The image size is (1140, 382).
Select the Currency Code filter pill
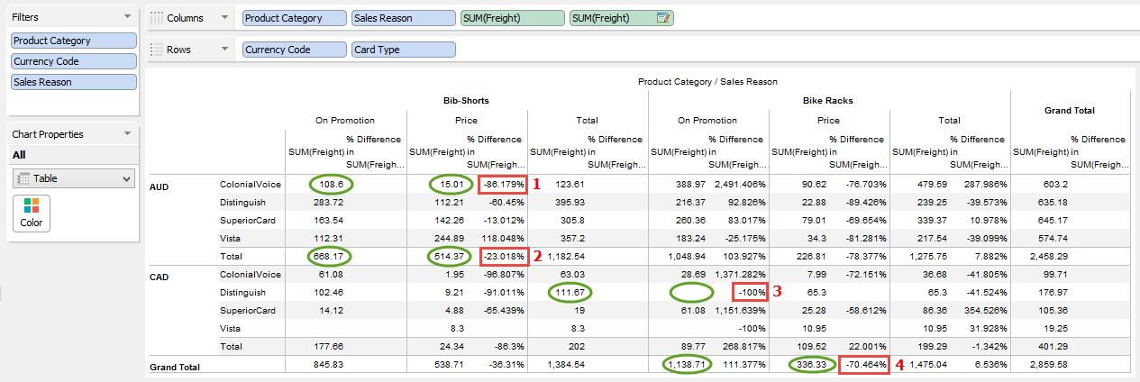[x=73, y=61]
